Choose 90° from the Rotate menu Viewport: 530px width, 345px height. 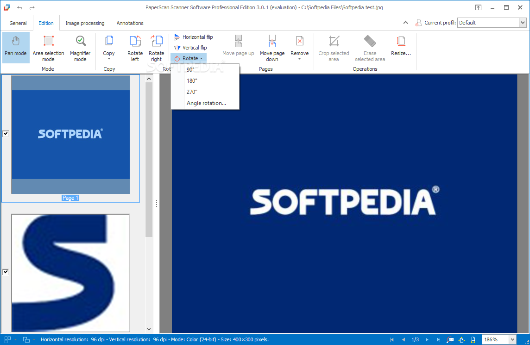pos(205,69)
